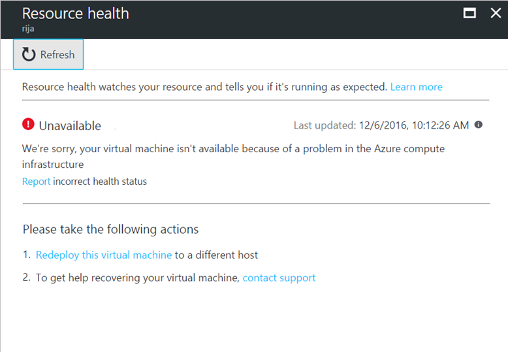Select the Unavailable status text
Screen dimensions: 508x352
point(70,126)
